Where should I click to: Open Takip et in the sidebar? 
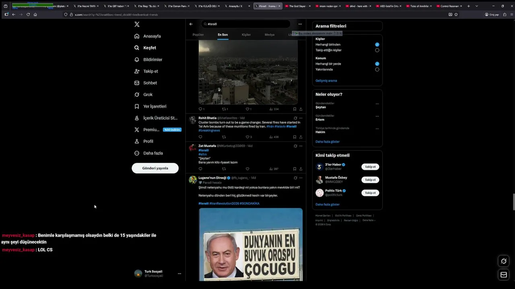(146, 71)
